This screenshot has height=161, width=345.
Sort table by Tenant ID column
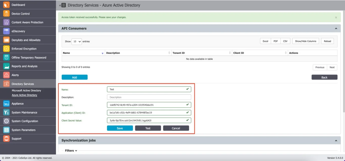click(202, 53)
